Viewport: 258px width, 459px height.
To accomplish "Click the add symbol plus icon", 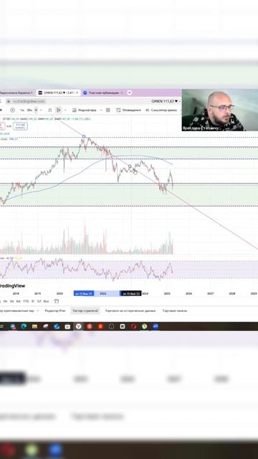I will point(12,110).
